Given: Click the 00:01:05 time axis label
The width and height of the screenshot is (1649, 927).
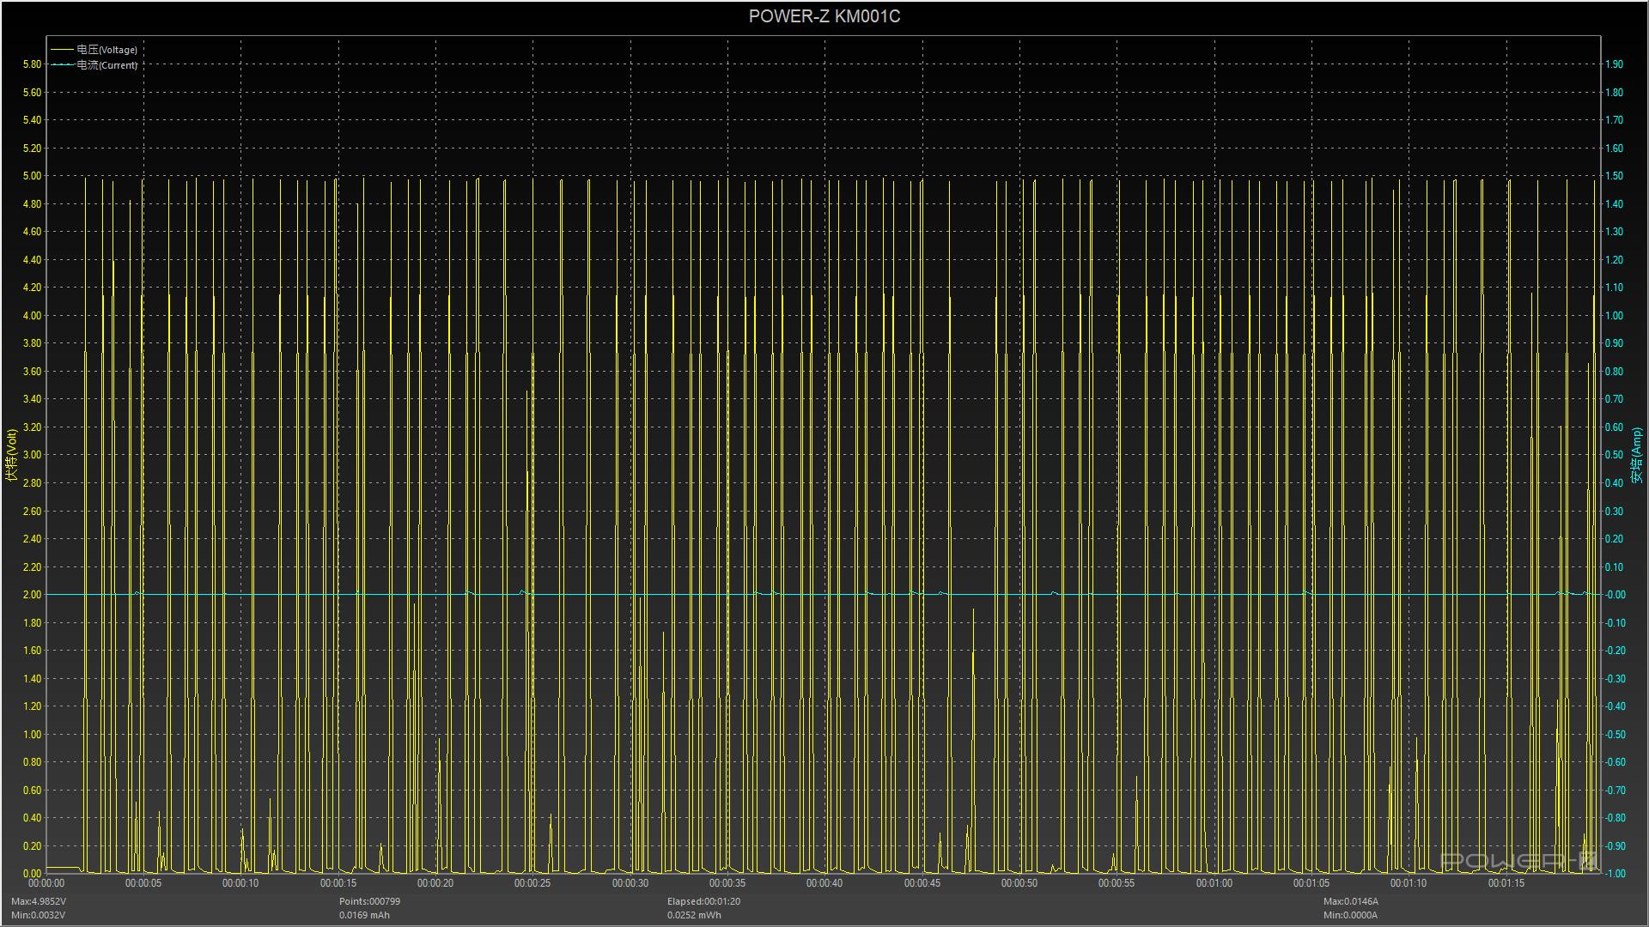Looking at the screenshot, I should (1311, 883).
